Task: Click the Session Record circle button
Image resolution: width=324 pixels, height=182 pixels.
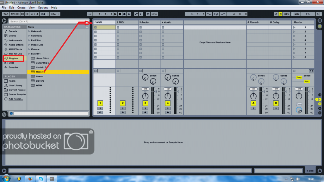Action: (x=148, y=14)
